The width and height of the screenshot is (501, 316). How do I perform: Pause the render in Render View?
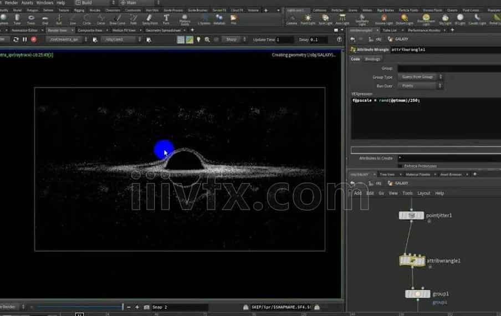pos(24,39)
